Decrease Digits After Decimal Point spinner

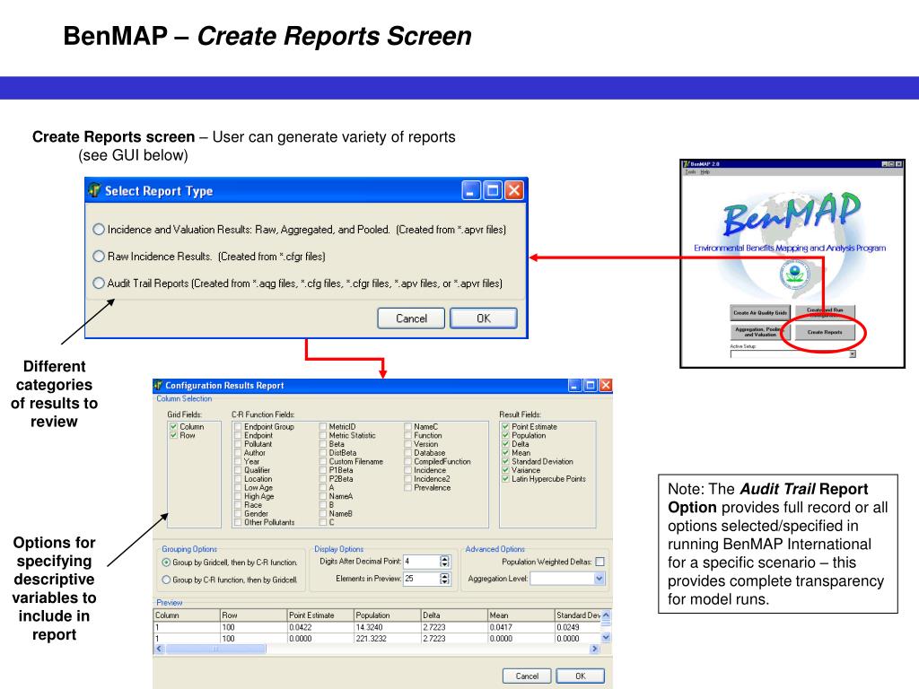[x=445, y=565]
